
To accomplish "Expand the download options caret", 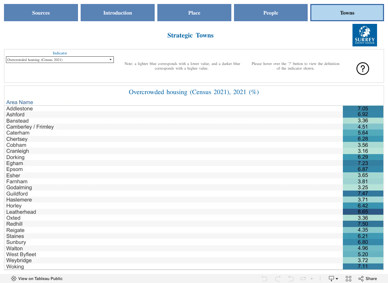I will (x=337, y=279).
